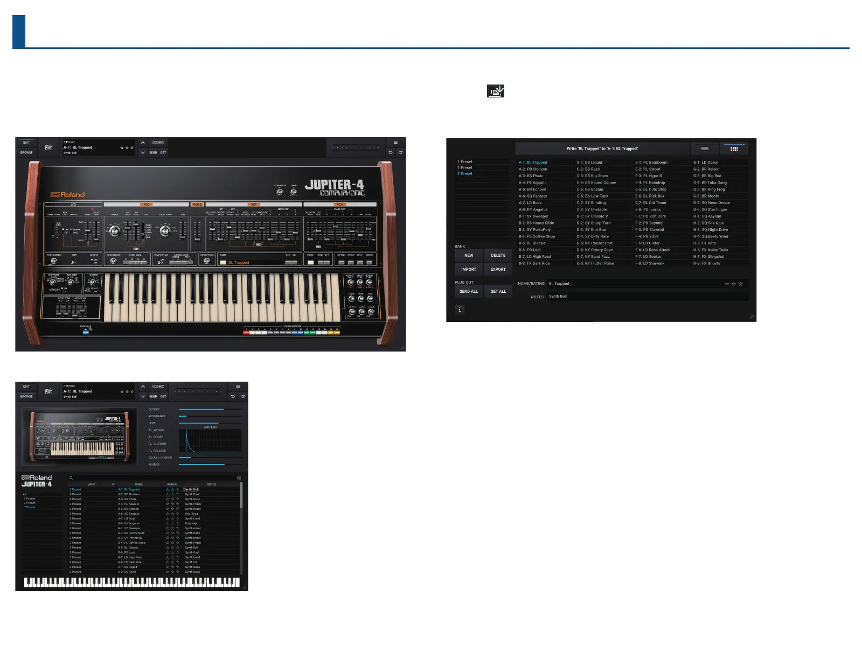Click RATING column header in Browse list
The height and width of the screenshot is (646, 862).
(172, 484)
